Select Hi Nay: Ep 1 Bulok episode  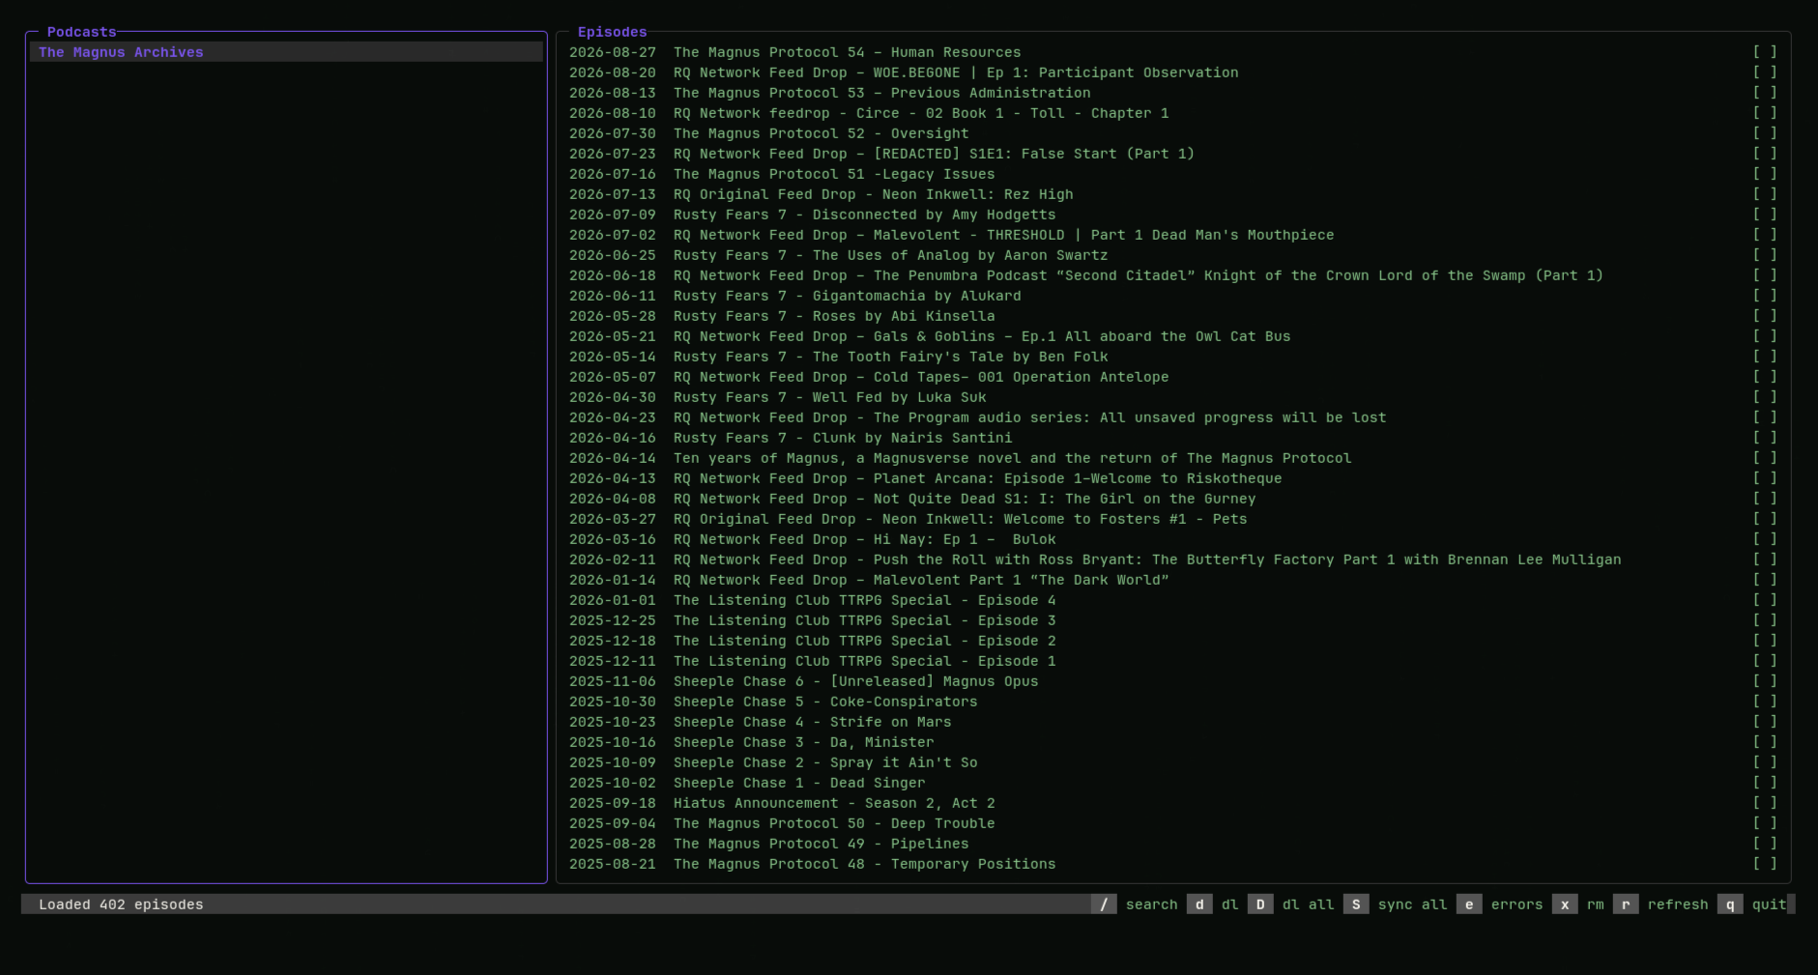click(x=1173, y=539)
